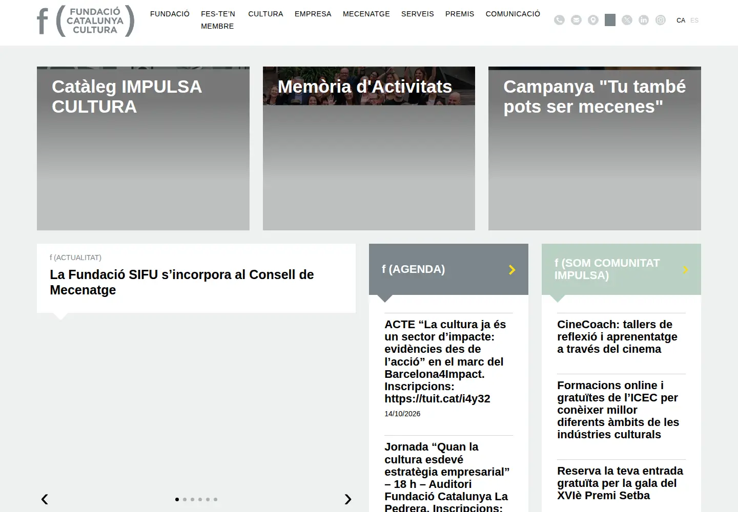Click the Fundació Catalunya Cultura logo
Screen dimensions: 738x512
86,21
